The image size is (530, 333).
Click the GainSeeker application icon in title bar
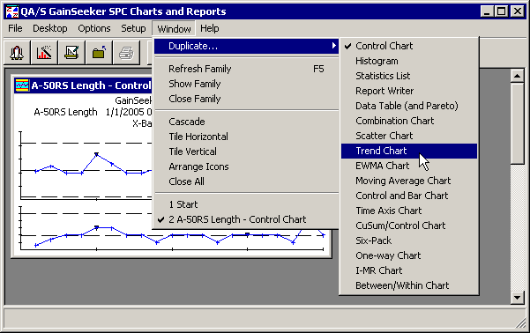(12, 11)
